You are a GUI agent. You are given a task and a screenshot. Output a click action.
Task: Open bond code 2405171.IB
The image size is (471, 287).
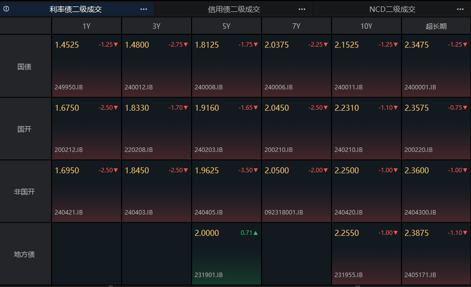(x=421, y=275)
